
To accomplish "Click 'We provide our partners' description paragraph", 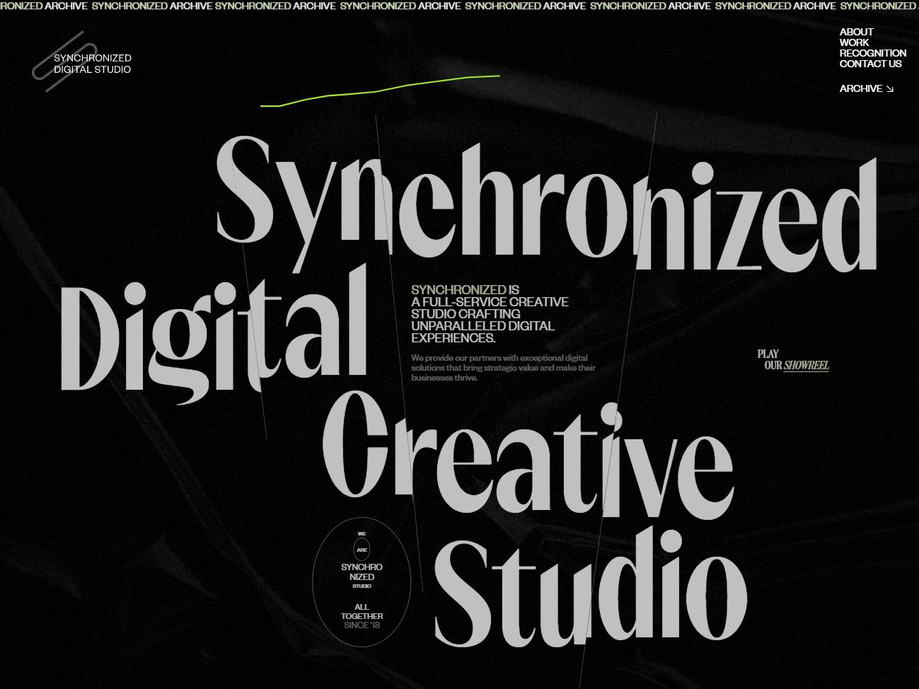I will (503, 368).
